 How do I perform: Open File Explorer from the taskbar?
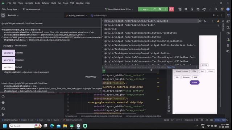point(65,126)
